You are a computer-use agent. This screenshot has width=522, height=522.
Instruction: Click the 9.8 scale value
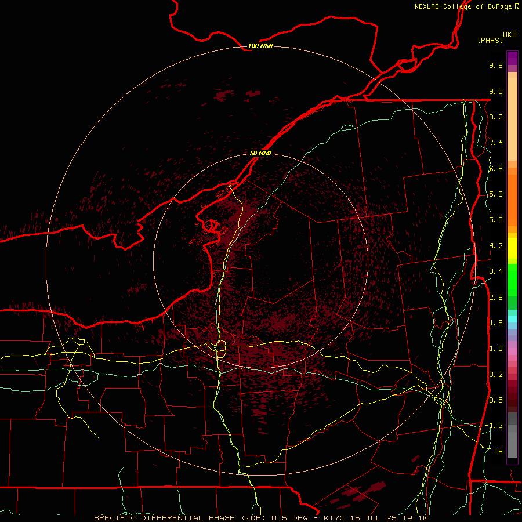[496, 65]
